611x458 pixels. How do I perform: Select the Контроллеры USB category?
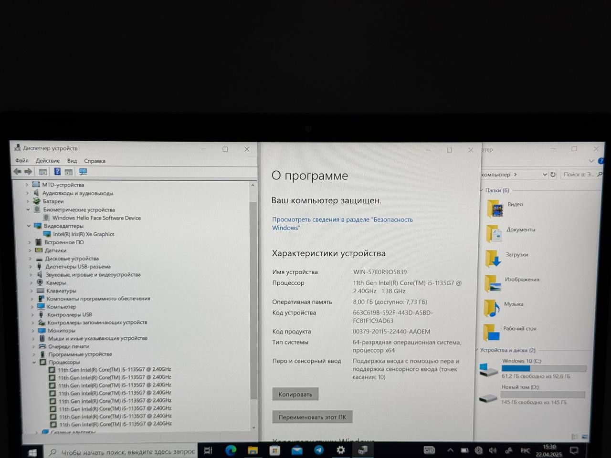pos(69,315)
